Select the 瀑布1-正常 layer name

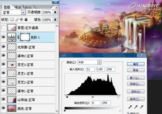[x=25, y=91]
